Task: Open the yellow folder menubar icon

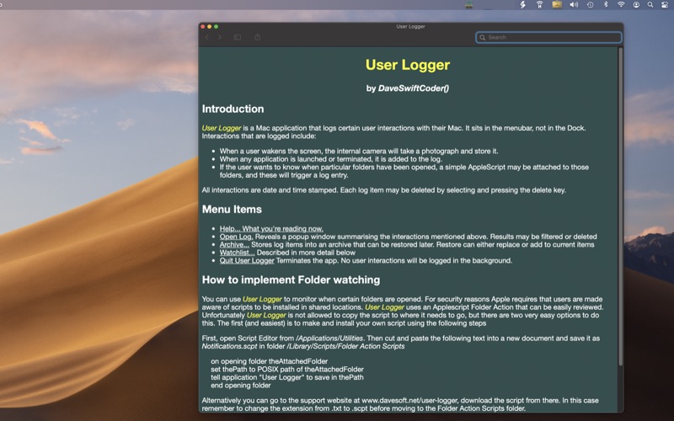Action: tap(557, 5)
